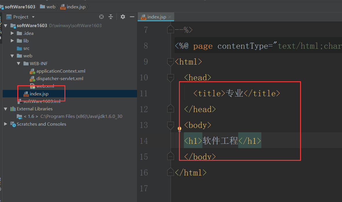This screenshot has width=342, height=202.
Task: Click the intention lightbulb on line 13
Action: click(179, 129)
